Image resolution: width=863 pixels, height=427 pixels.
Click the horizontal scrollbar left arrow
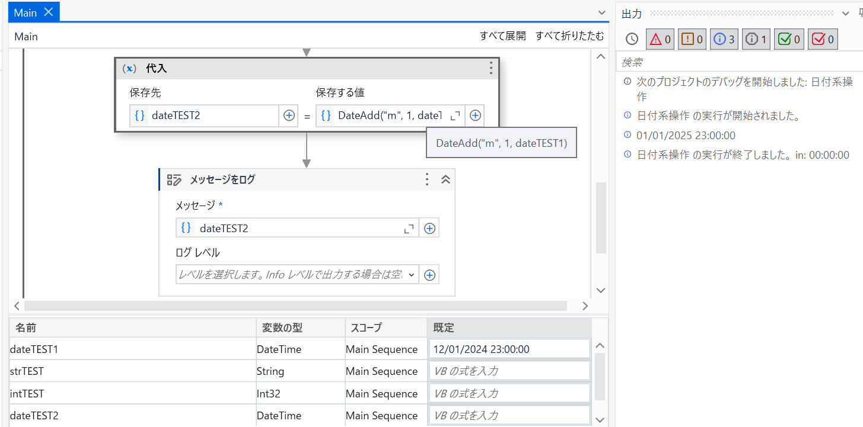point(17,306)
